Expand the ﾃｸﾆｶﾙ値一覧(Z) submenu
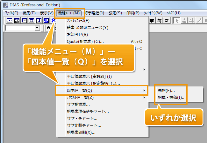 point(102,97)
